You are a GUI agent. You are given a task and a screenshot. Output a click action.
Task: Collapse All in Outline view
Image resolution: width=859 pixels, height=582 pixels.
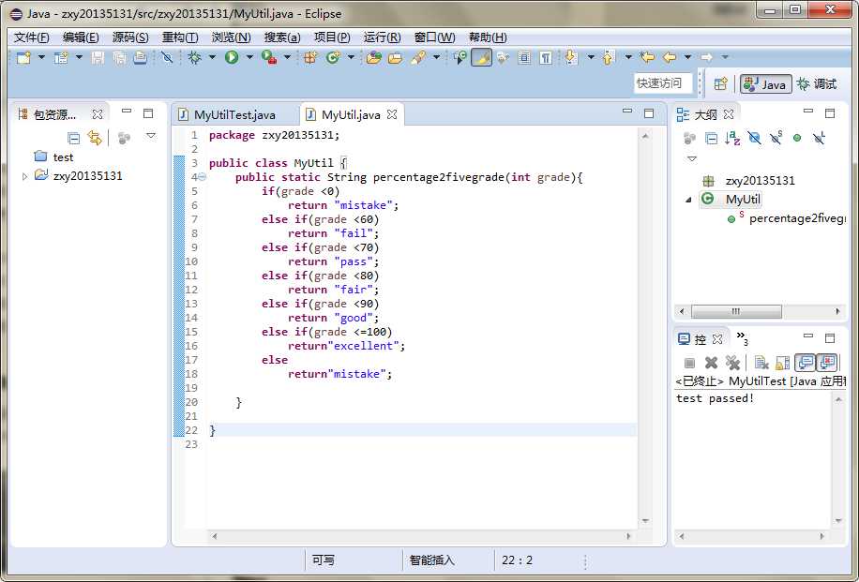click(711, 139)
